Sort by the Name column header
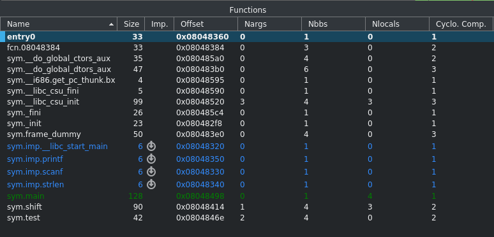Image resolution: width=494 pixels, height=237 pixels. [x=59, y=24]
